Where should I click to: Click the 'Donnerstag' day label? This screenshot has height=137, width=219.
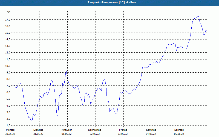coord(94,130)
